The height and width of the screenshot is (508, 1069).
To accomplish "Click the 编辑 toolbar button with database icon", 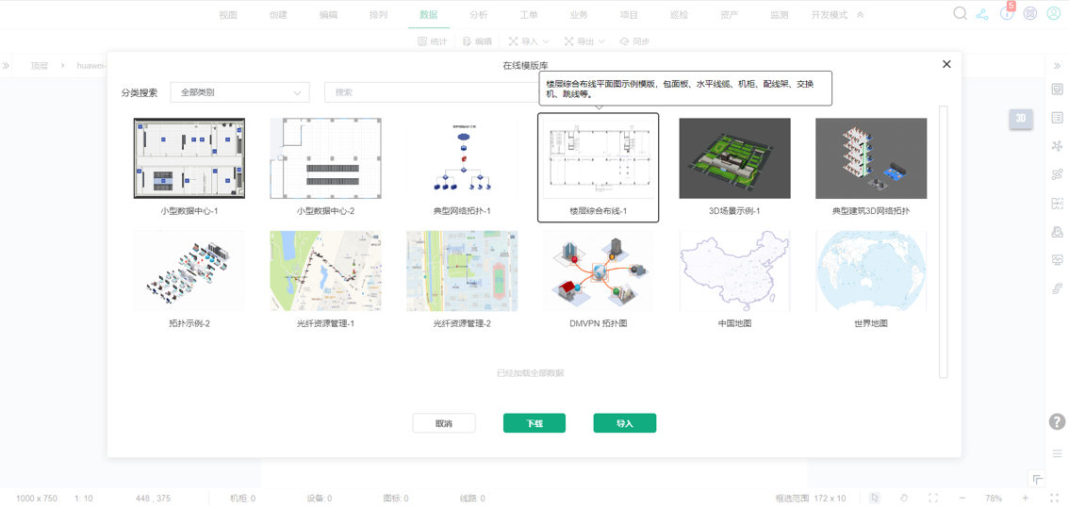I will point(477,41).
